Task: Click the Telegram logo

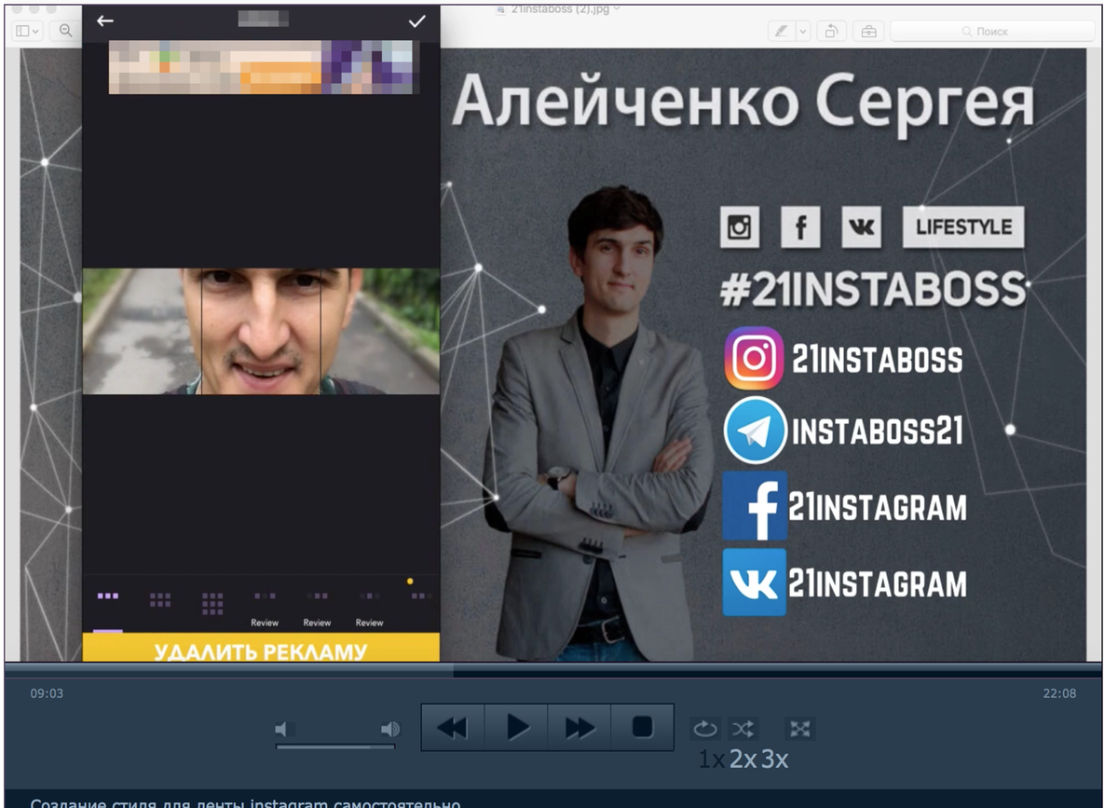Action: pos(755,430)
